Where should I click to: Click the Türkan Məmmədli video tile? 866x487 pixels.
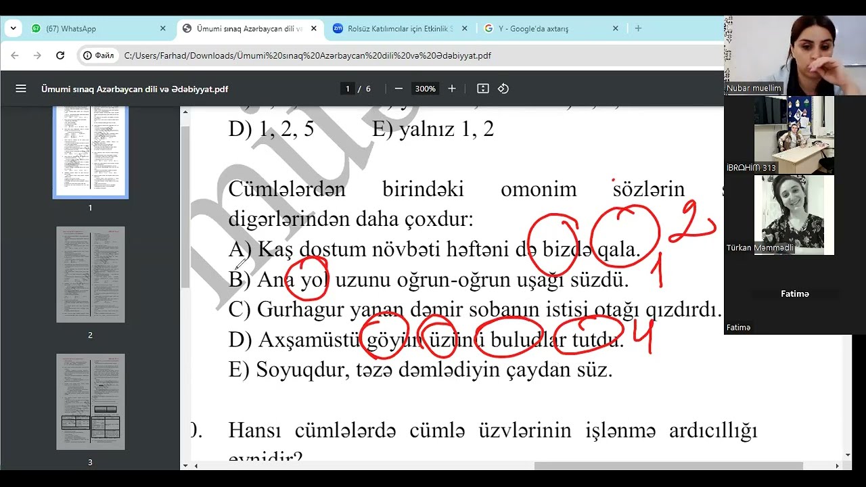[794, 215]
